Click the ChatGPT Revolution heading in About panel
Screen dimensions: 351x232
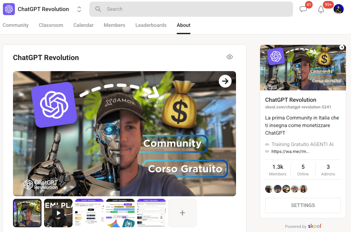pyautogui.click(x=46, y=58)
